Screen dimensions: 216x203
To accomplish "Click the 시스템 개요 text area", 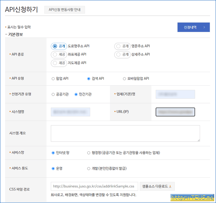I will click(125, 133).
